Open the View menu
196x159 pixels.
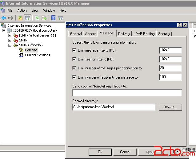tap(35, 10)
